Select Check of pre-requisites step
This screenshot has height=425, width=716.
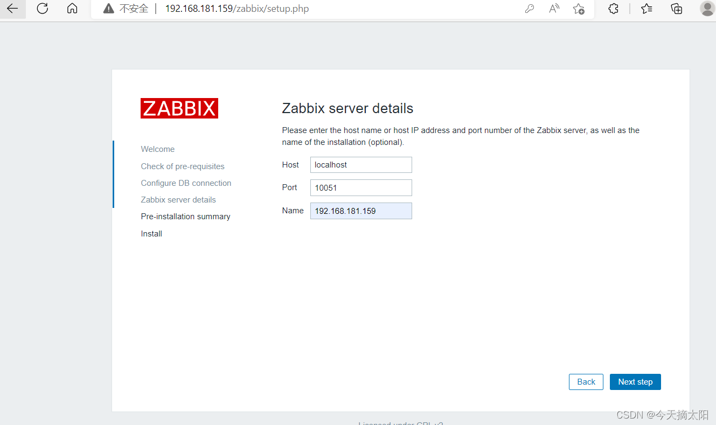coord(183,166)
